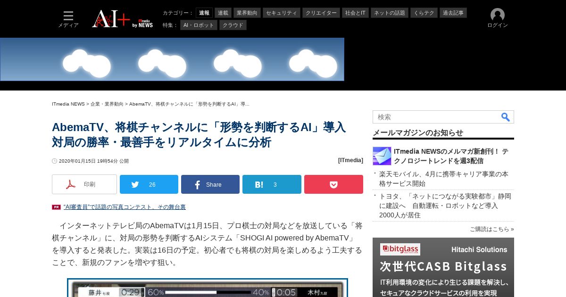The width and height of the screenshot is (566, 297).
Task: Save the article to Pocket
Action: click(x=333, y=184)
